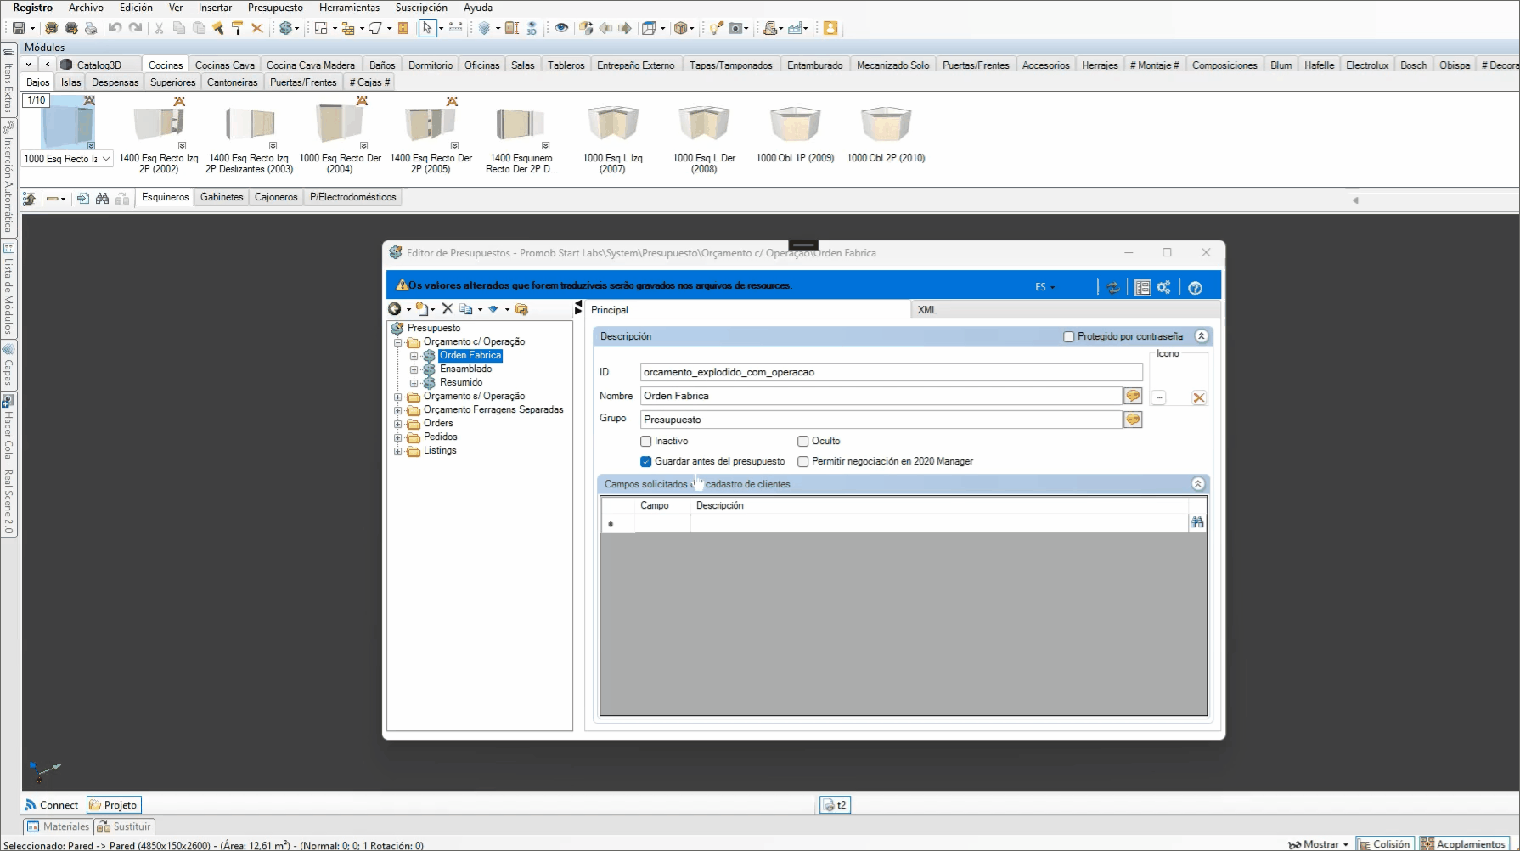Viewport: 1520px width, 851px height.
Task: Select the arrow pointer selection tool
Action: [427, 28]
